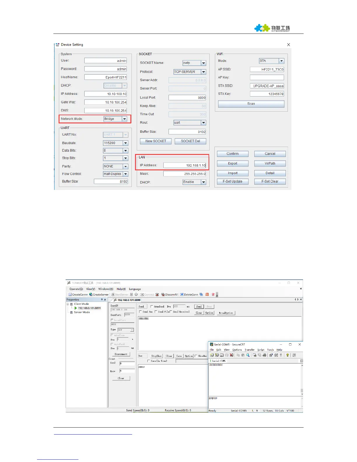Click the Scan button
Screen dimensions: 357x462
pos(251,104)
